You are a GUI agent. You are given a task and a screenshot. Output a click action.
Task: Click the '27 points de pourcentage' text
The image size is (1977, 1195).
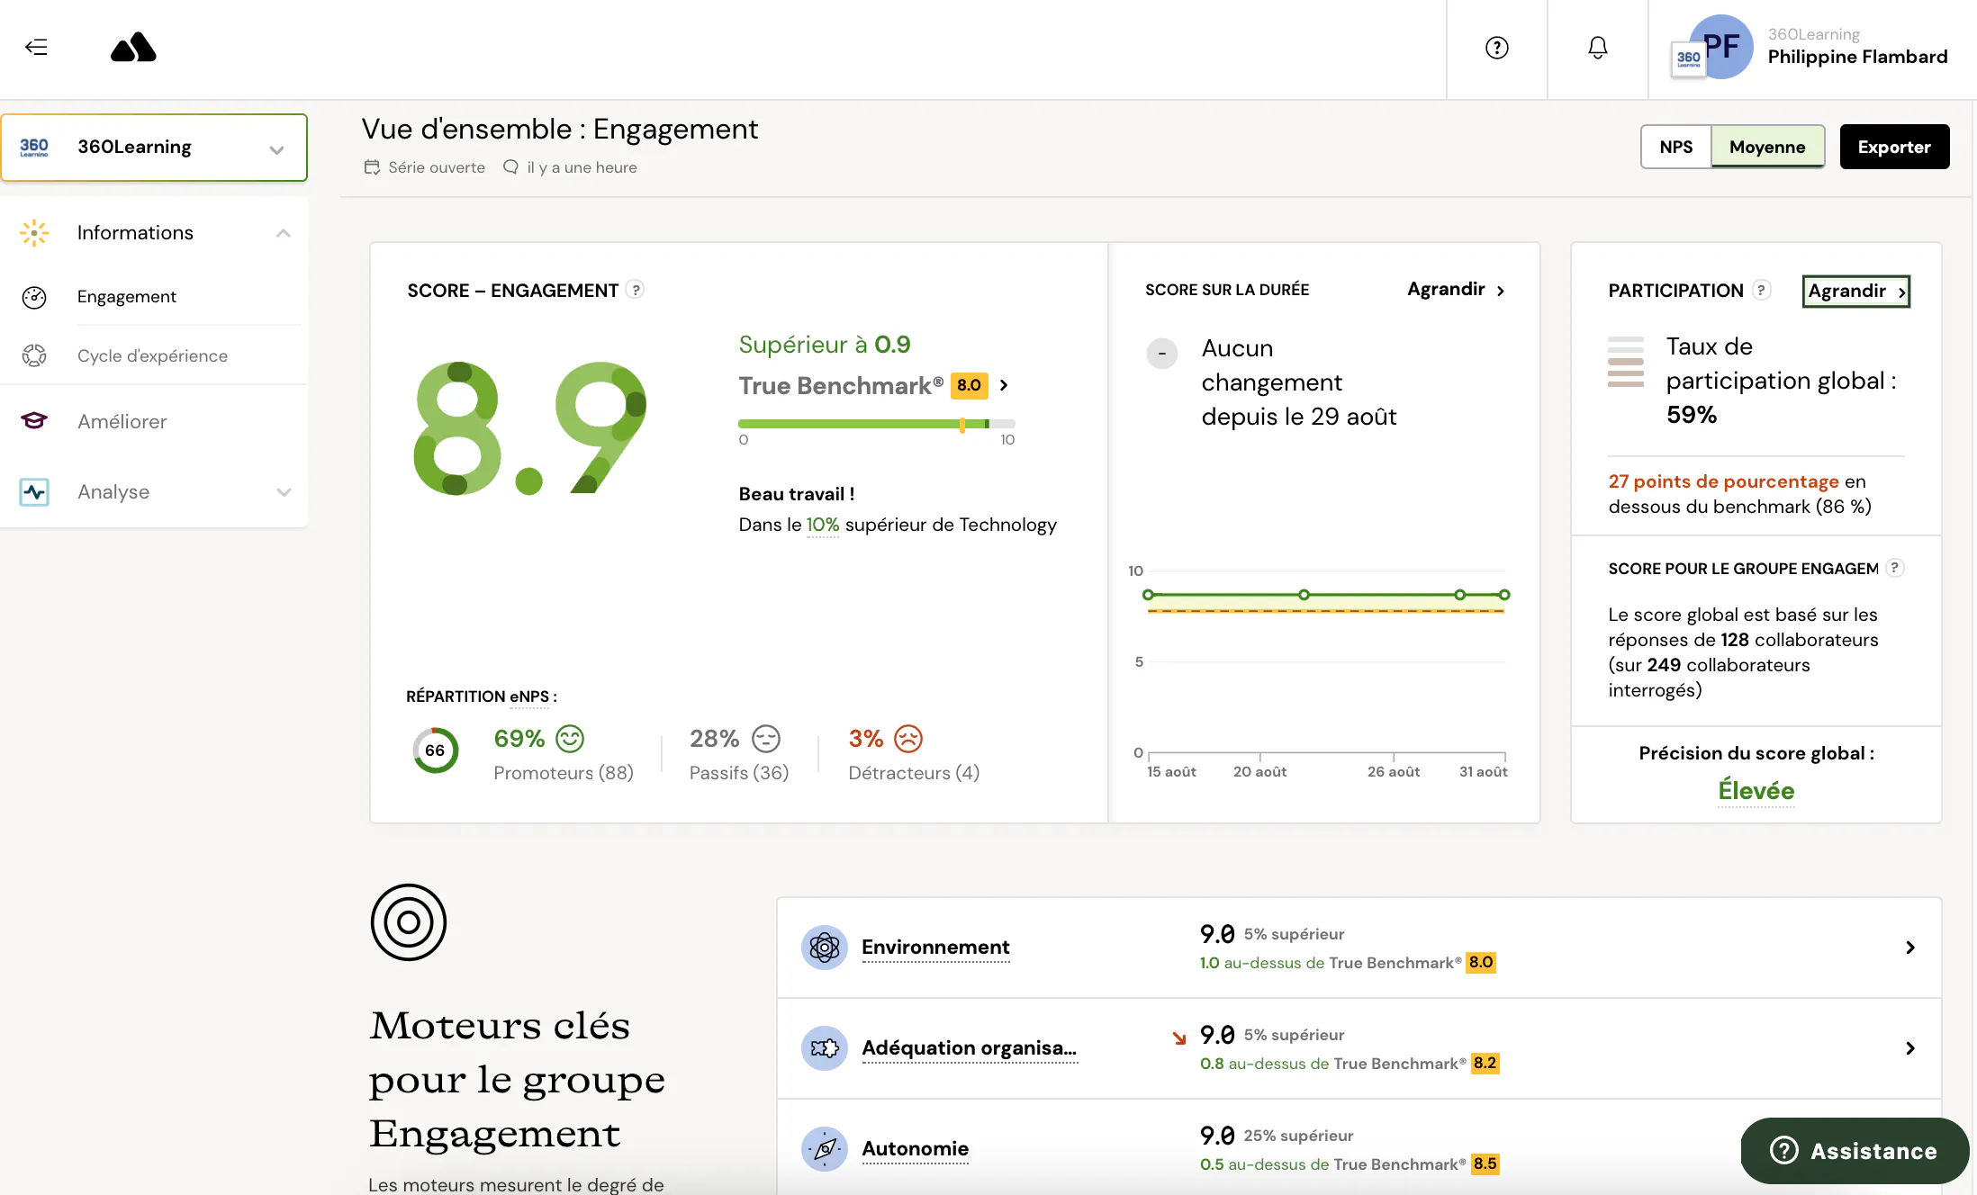1723,481
